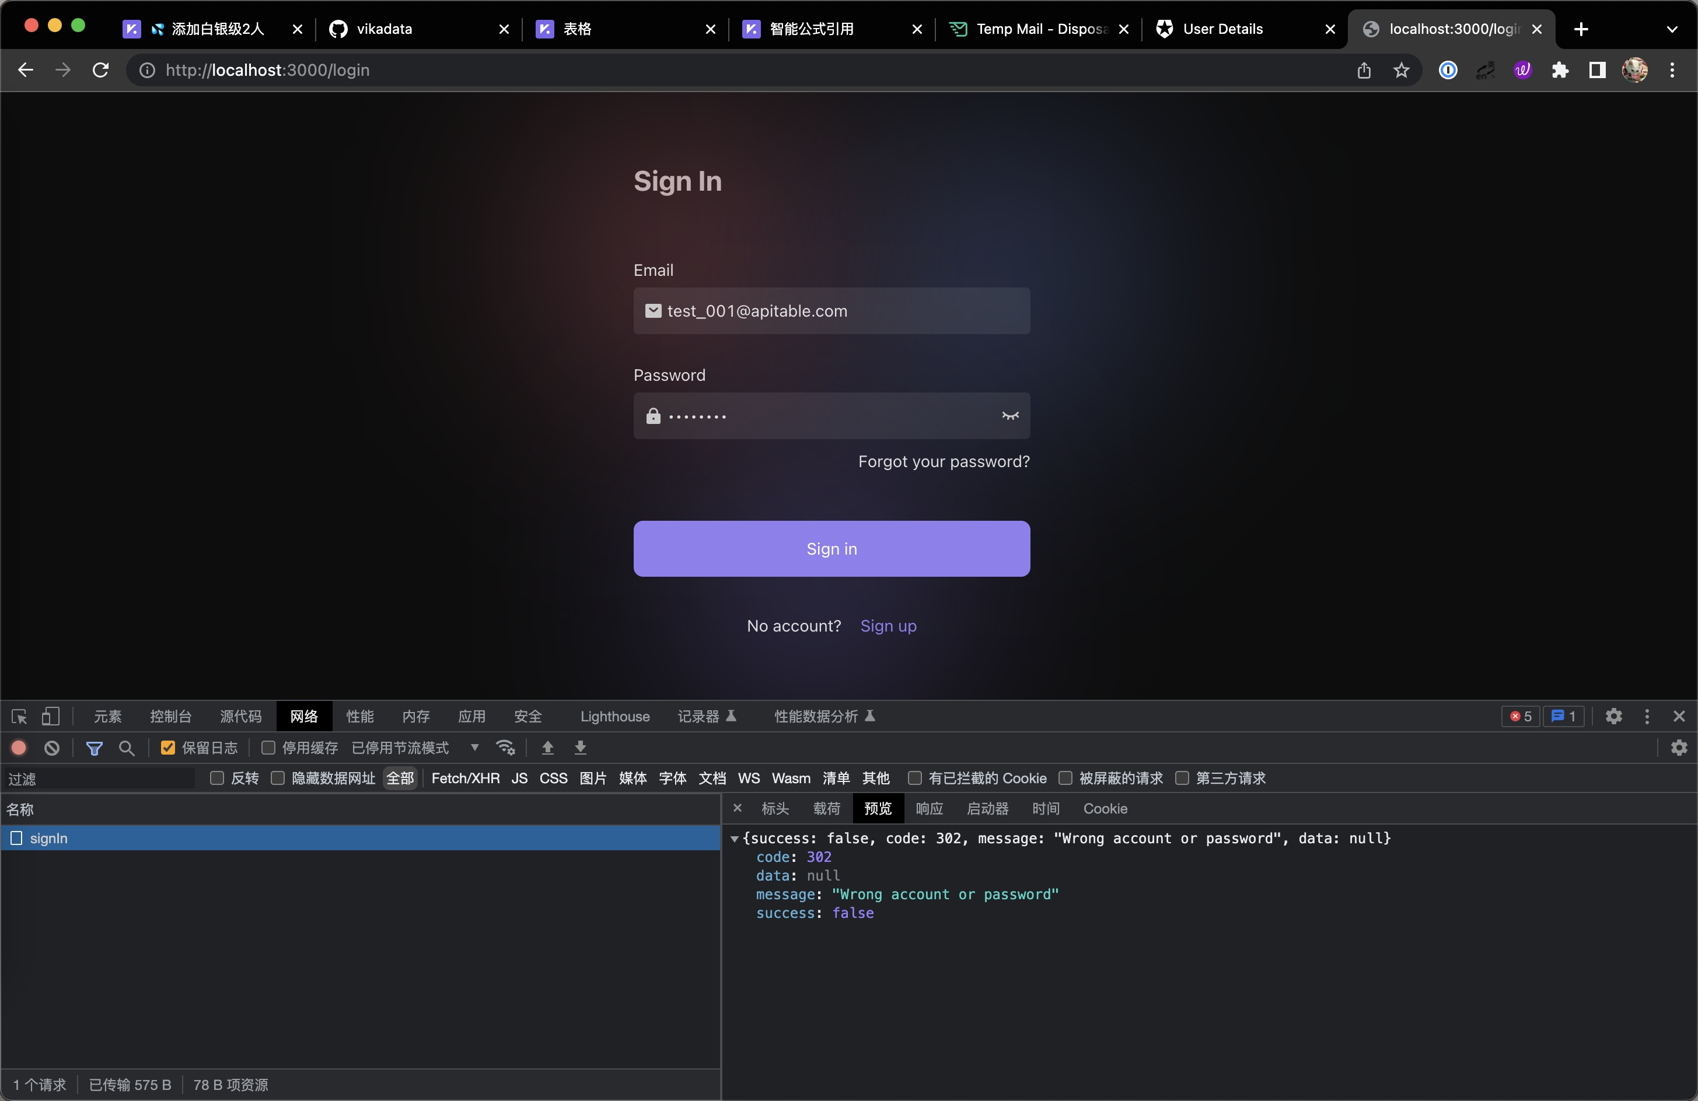Collapse the JSON response preview
The width and height of the screenshot is (1698, 1101).
point(736,838)
